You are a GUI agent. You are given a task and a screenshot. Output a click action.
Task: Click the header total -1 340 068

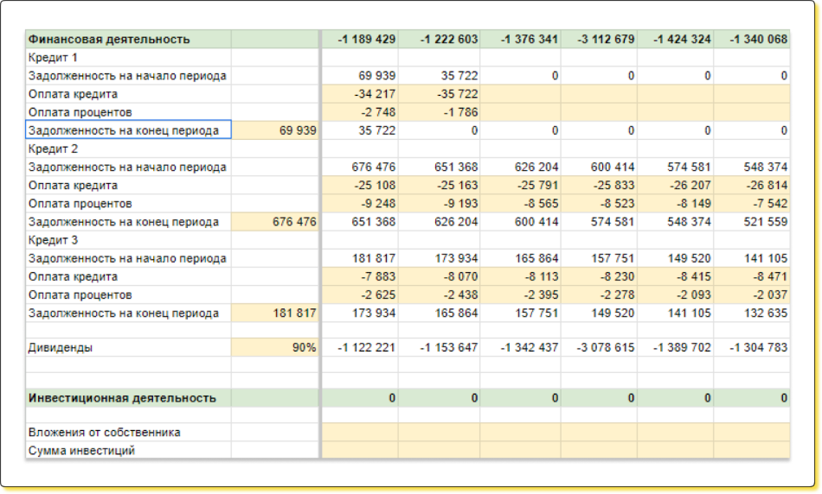tap(752, 39)
